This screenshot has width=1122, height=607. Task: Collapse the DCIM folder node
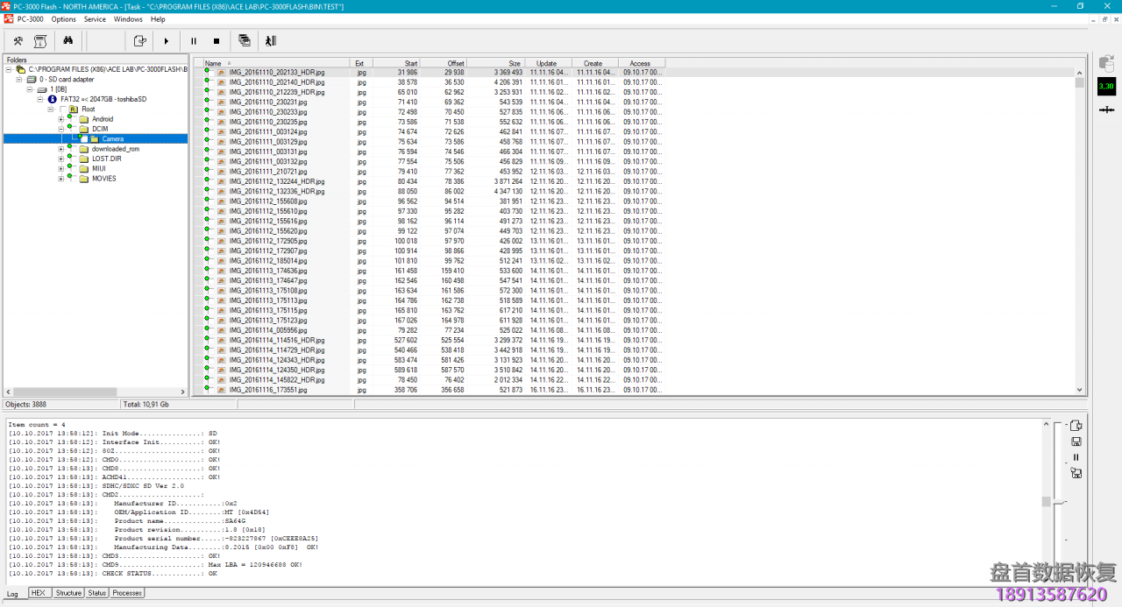(x=60, y=129)
